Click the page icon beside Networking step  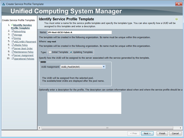(12, 31)
